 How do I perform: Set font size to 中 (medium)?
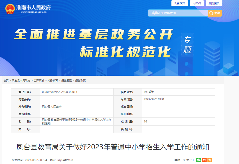point(187,160)
